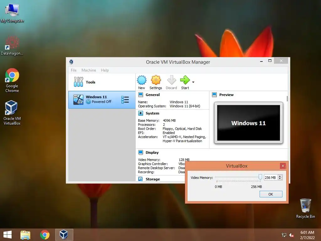The width and height of the screenshot is (321, 241).
Task: Click the Display section icon
Action: [141, 153]
